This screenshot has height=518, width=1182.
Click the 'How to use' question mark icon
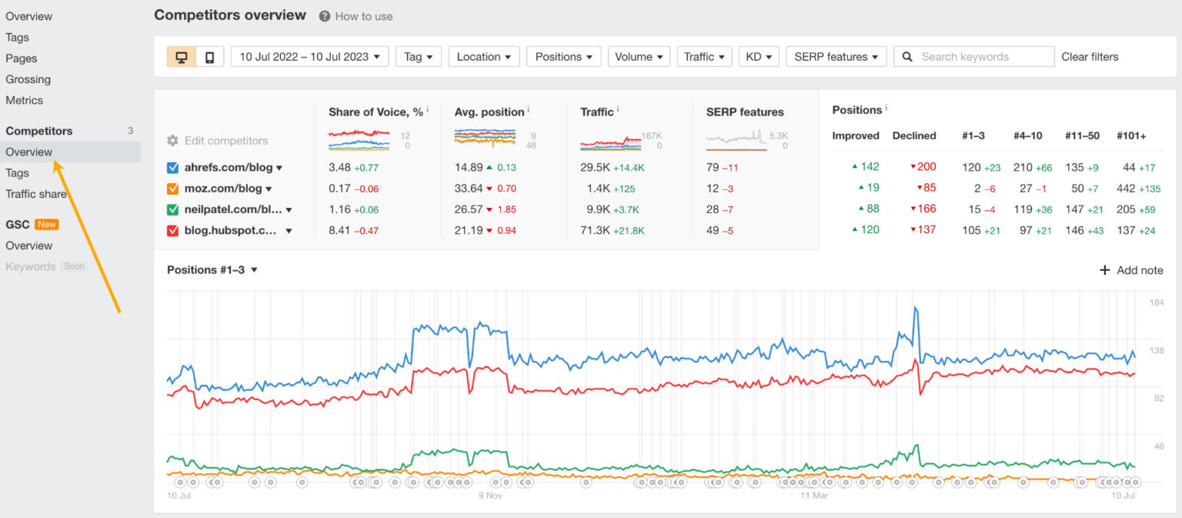point(324,15)
